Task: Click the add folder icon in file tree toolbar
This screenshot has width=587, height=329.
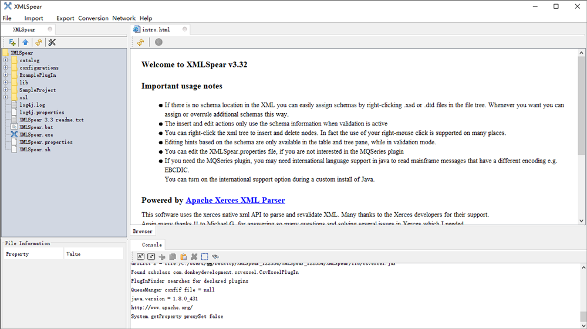Action: 12,42
